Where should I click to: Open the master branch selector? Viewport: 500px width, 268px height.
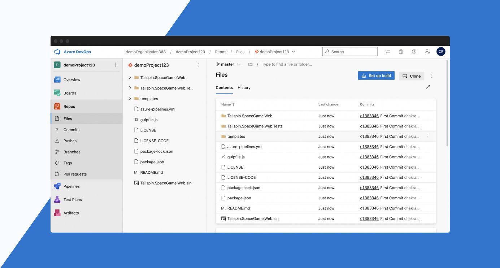click(228, 64)
